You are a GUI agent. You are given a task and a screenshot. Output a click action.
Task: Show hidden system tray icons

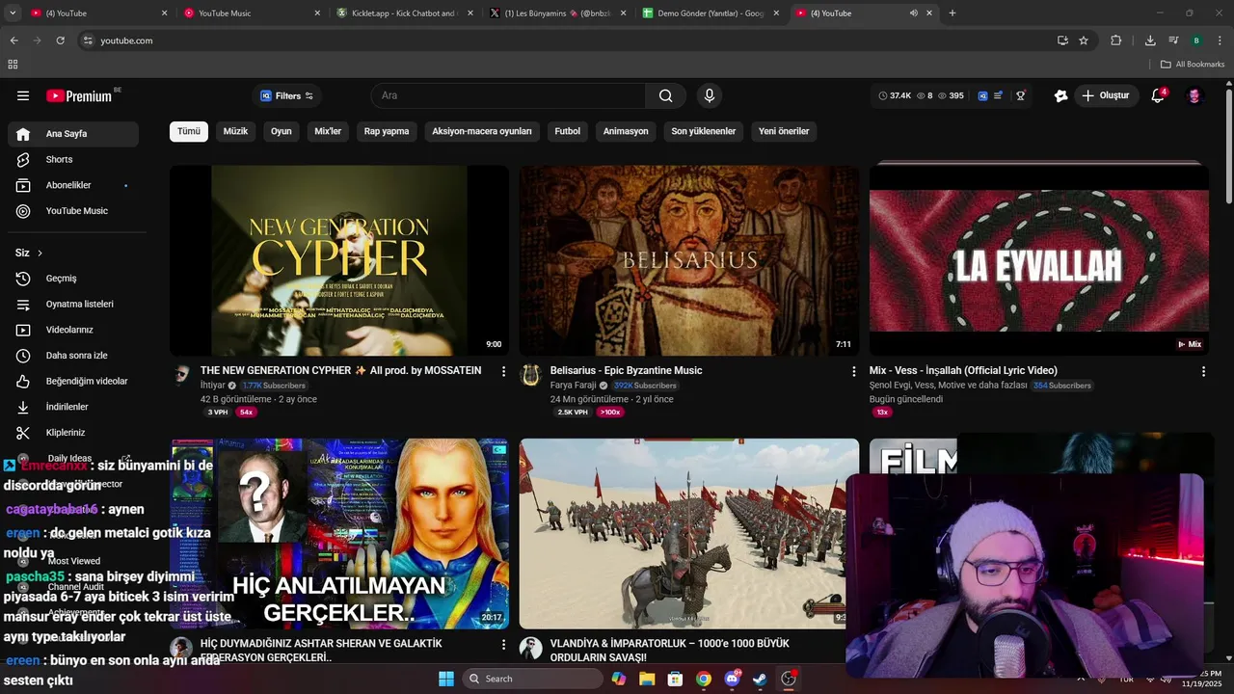coord(1081,679)
